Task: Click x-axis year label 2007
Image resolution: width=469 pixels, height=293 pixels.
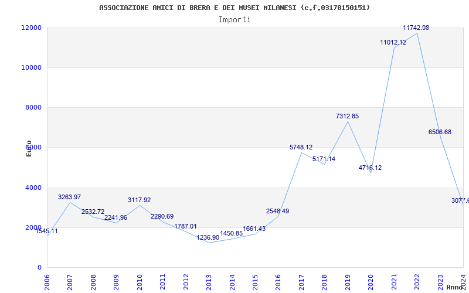Action: click(x=70, y=282)
